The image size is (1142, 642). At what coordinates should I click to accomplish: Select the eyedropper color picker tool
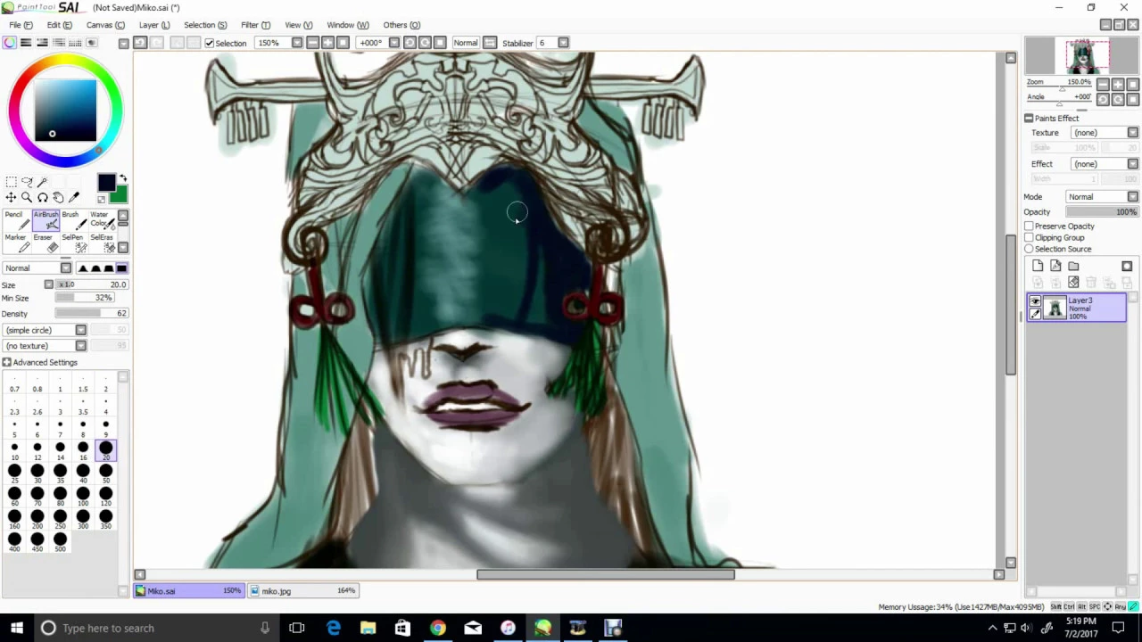coord(74,198)
